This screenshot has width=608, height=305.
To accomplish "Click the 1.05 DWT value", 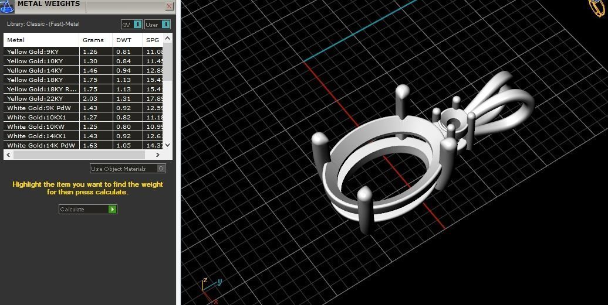I will (124, 145).
